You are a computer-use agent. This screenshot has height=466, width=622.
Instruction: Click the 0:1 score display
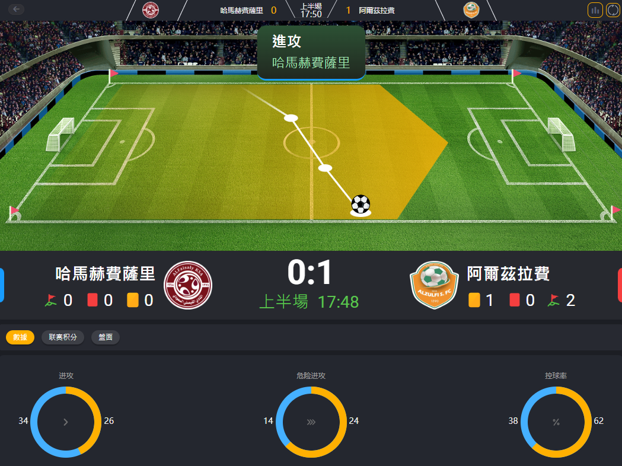pos(310,273)
